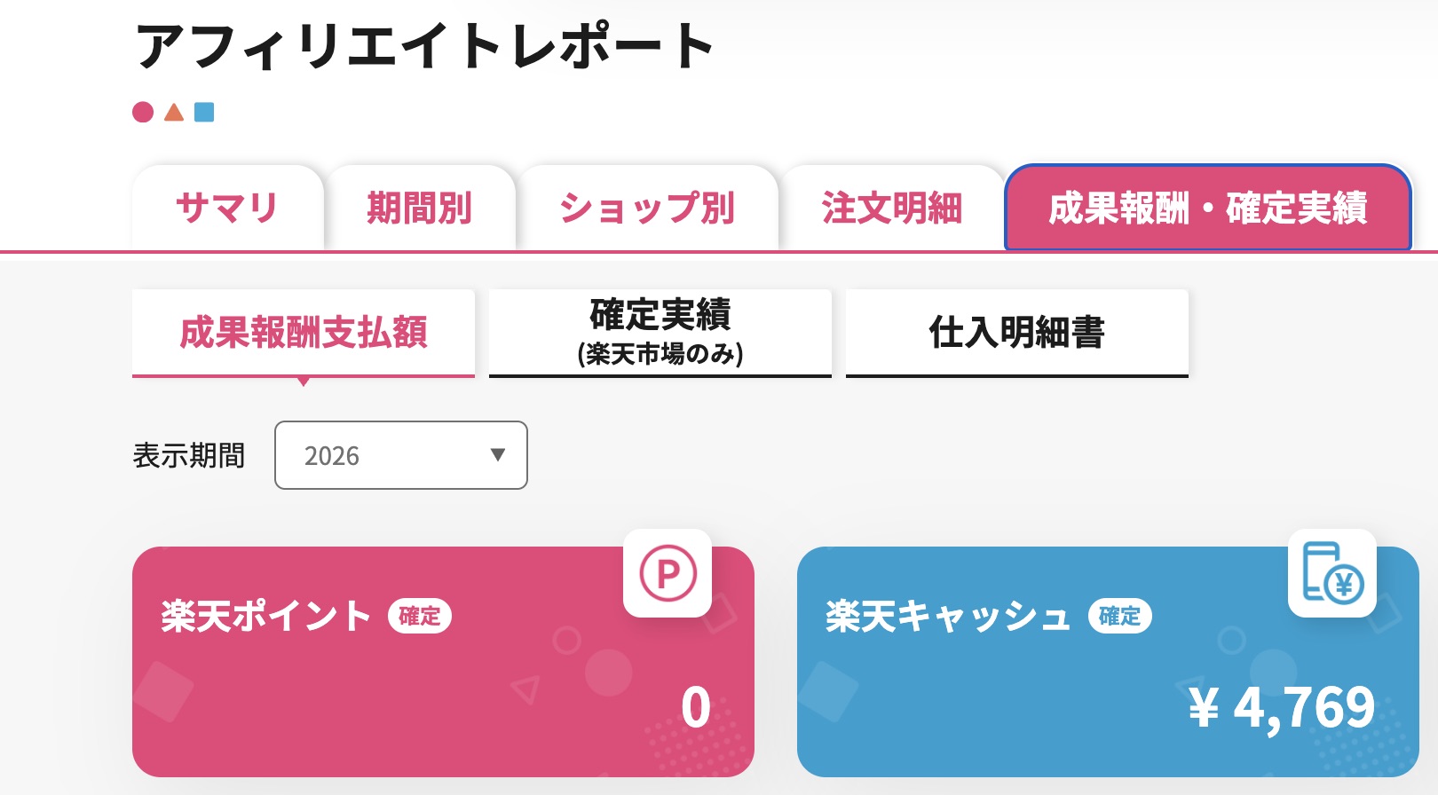
Task: Go to the 注文明細 tab
Action: click(x=891, y=209)
